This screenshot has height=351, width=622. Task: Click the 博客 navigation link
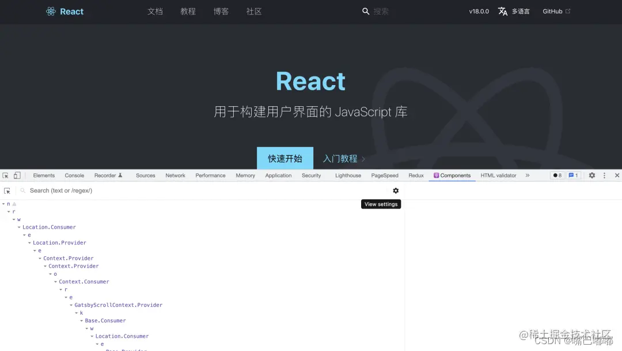221,11
